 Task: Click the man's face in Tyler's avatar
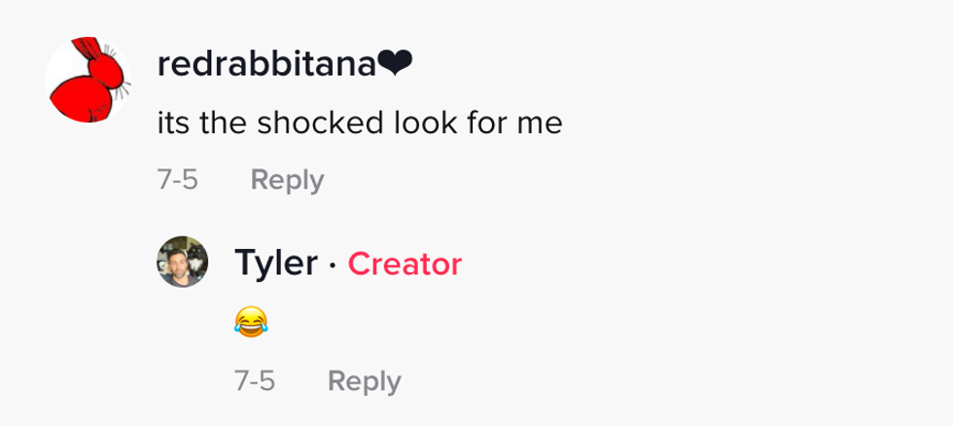(176, 267)
